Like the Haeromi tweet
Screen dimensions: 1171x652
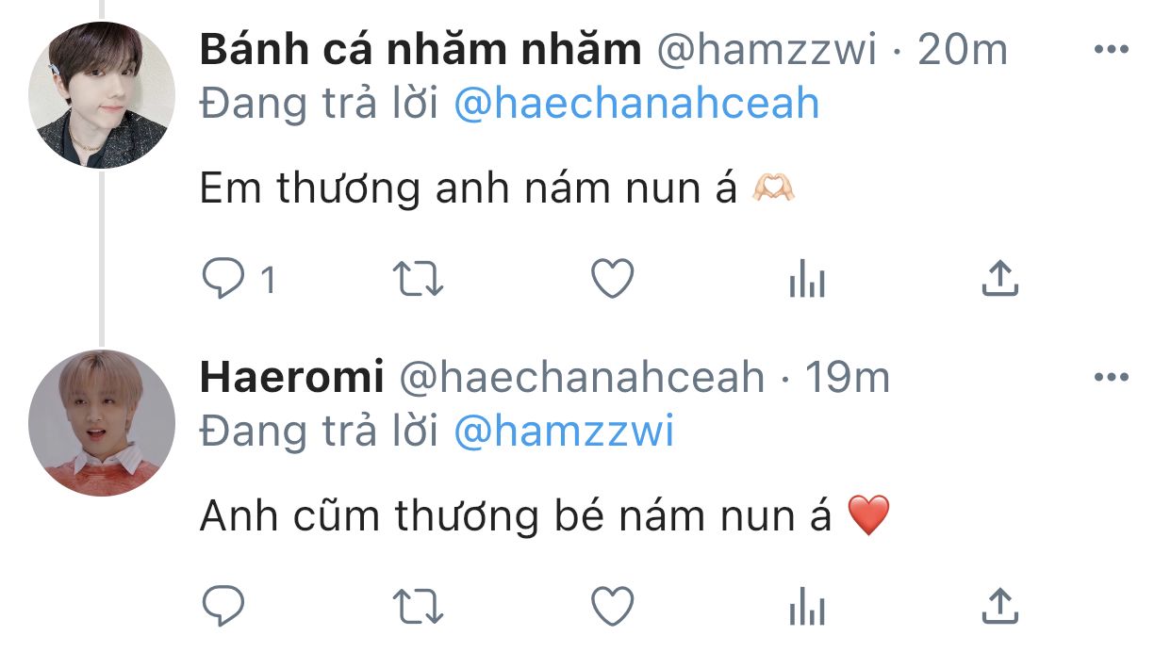point(612,607)
